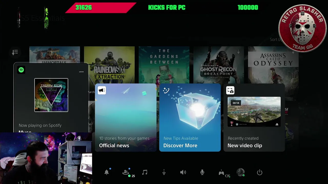Viewport: 328px width, 184px height.
Task: Open the controller accessories icon
Action: 221,173
